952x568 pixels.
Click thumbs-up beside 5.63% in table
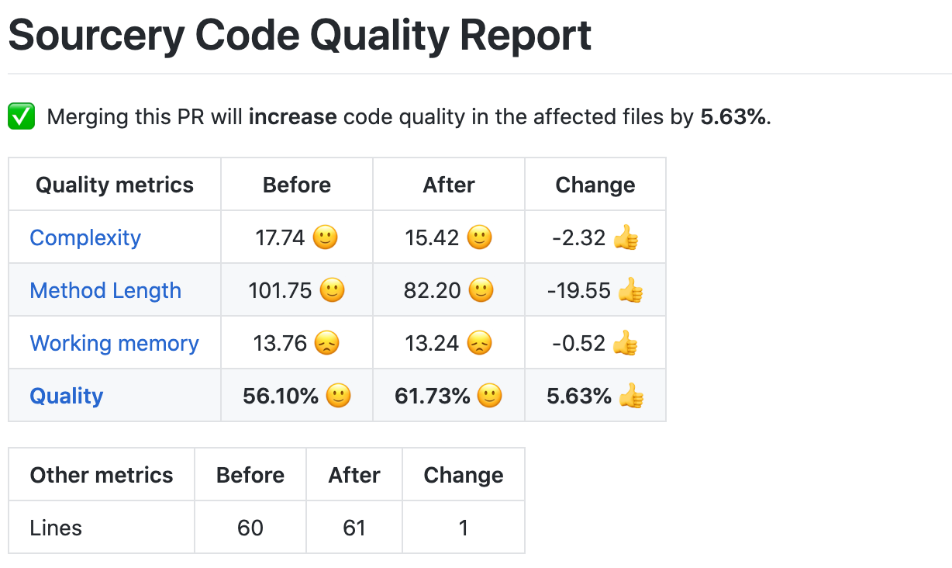pos(631,396)
